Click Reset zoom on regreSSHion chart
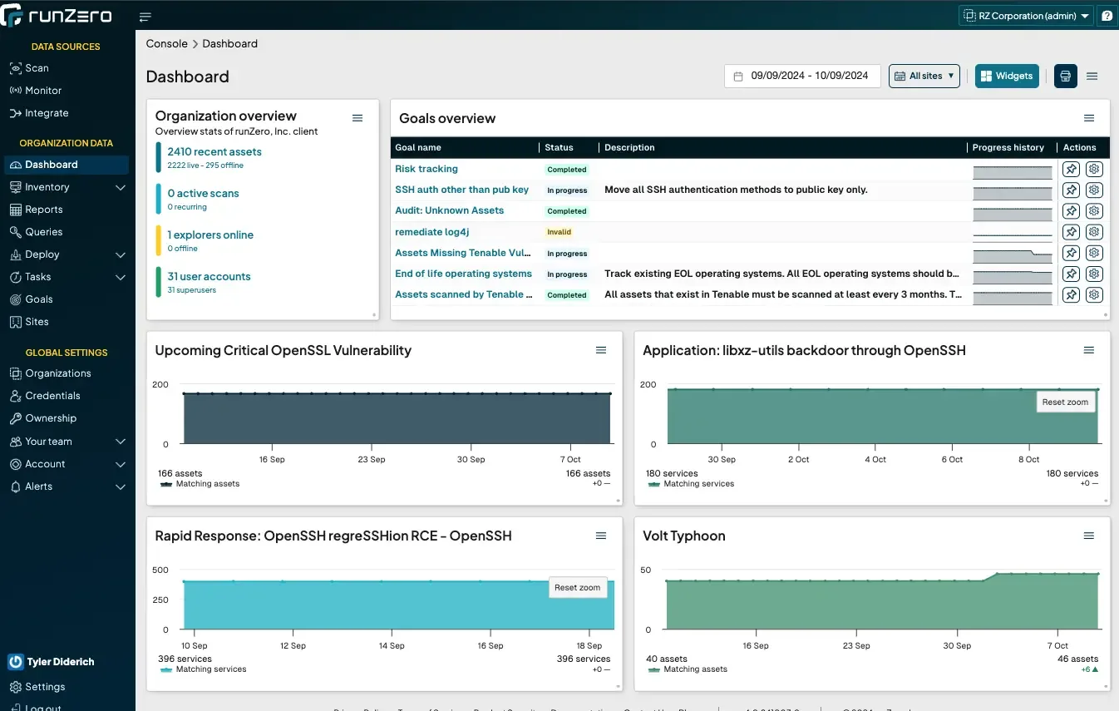Screen dimensions: 1119x711 pyautogui.click(x=577, y=587)
